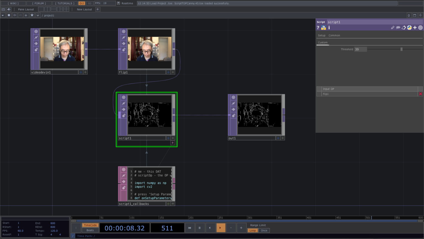Toggle Realtime checkbox
The width and height of the screenshot is (424, 239).
[x=118, y=3]
